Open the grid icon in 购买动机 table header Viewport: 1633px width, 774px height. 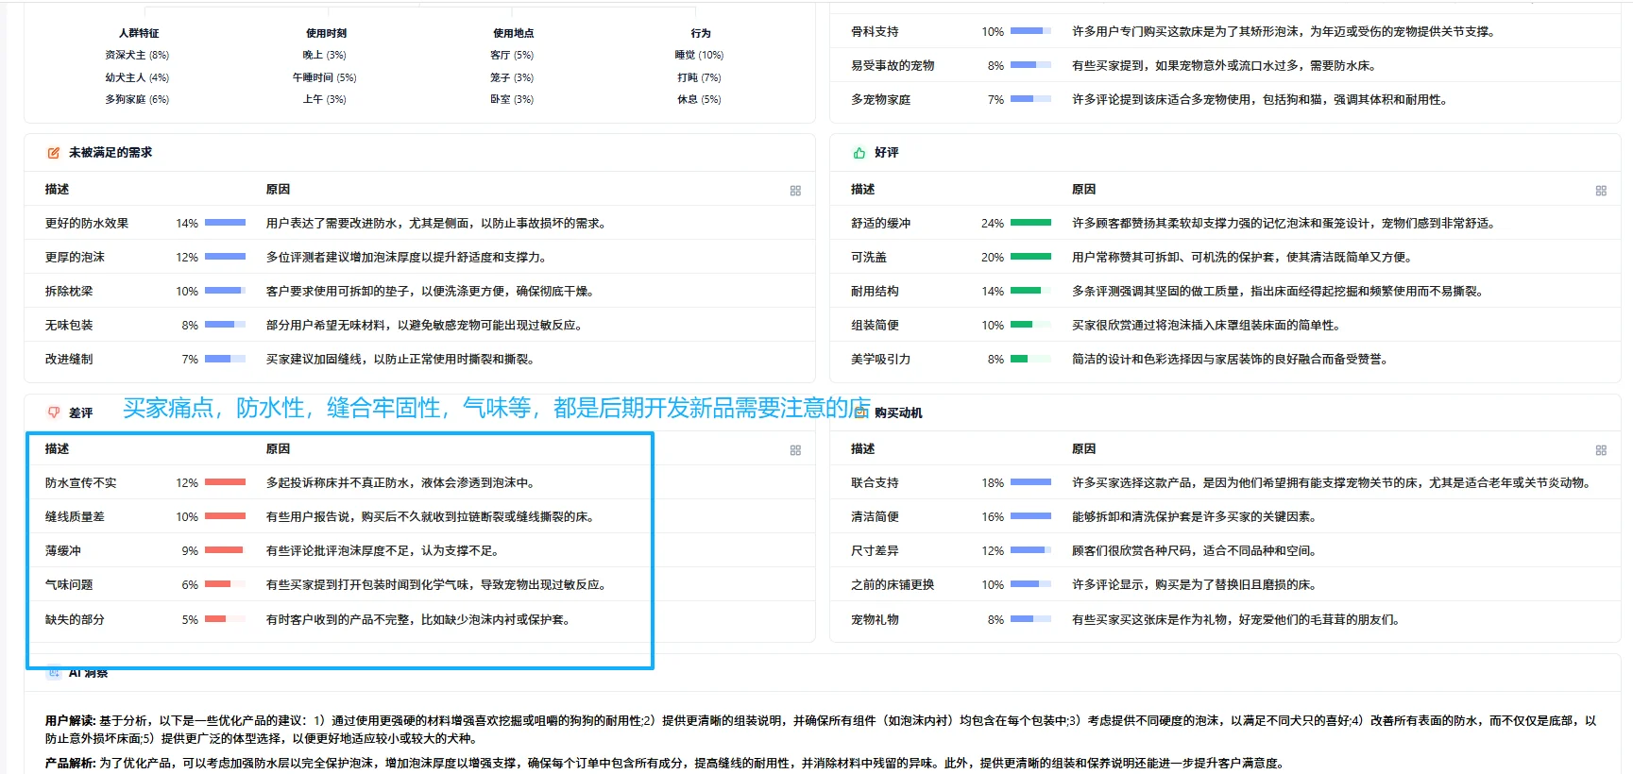coord(1601,450)
